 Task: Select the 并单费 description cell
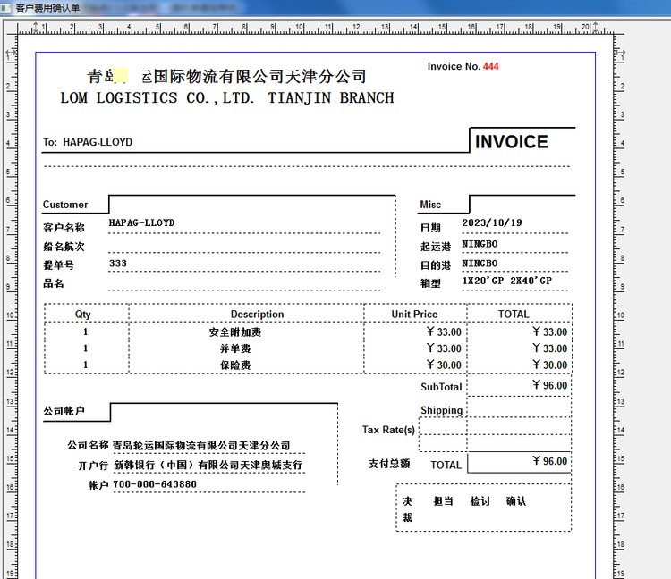pyautogui.click(x=235, y=348)
